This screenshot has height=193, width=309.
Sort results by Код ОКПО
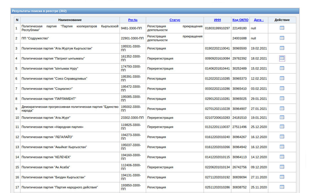pyautogui.click(x=240, y=20)
